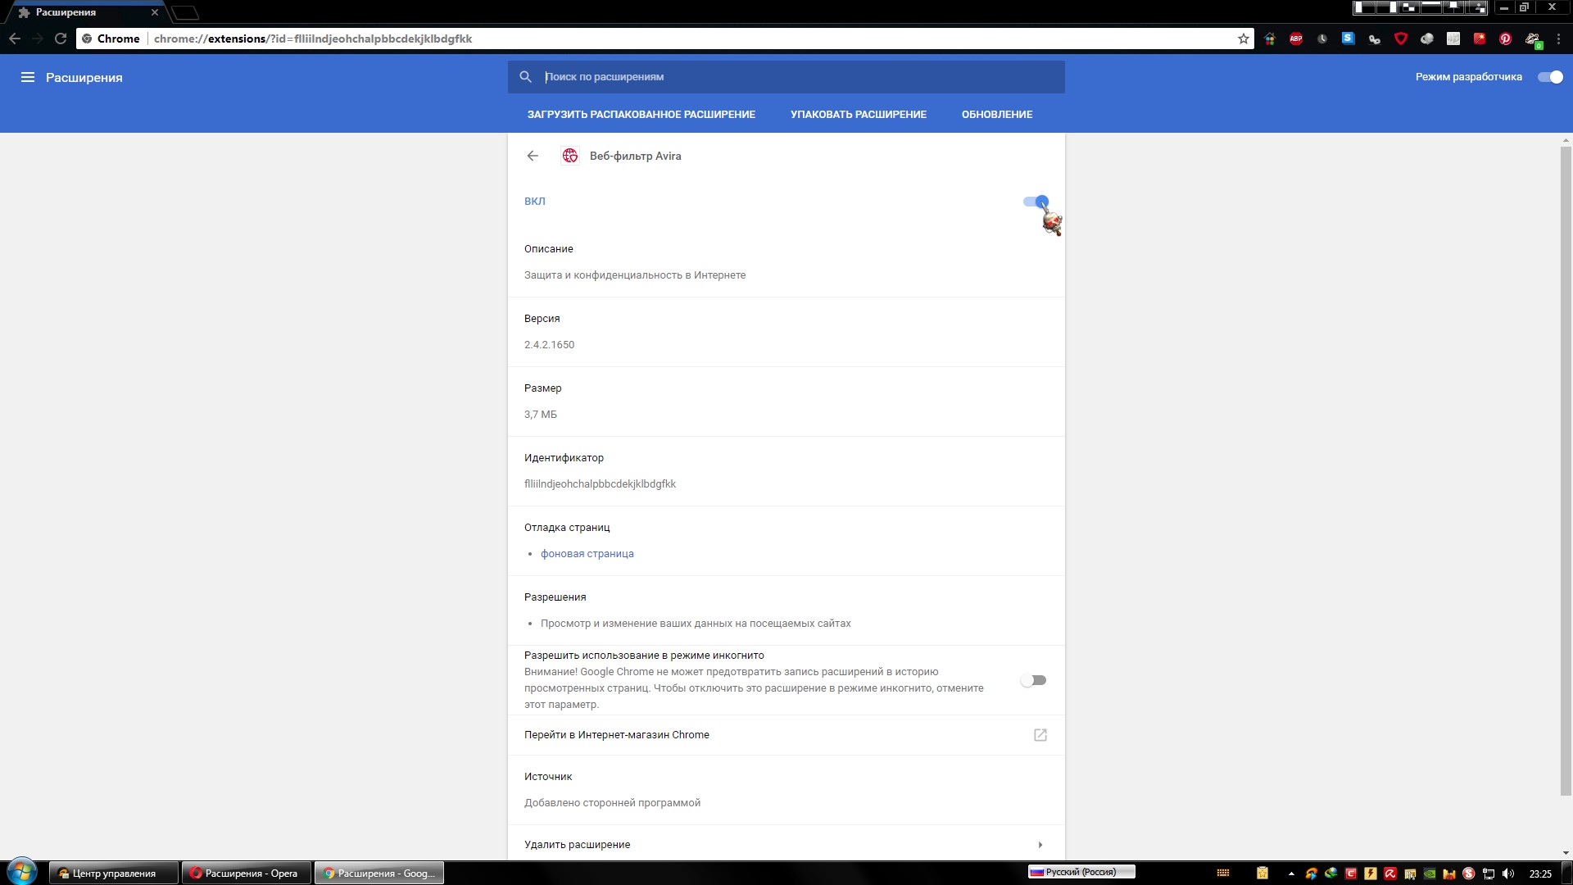This screenshot has height=885, width=1573.
Task: Open the Русский (Россия) language selector
Action: [x=1081, y=872]
